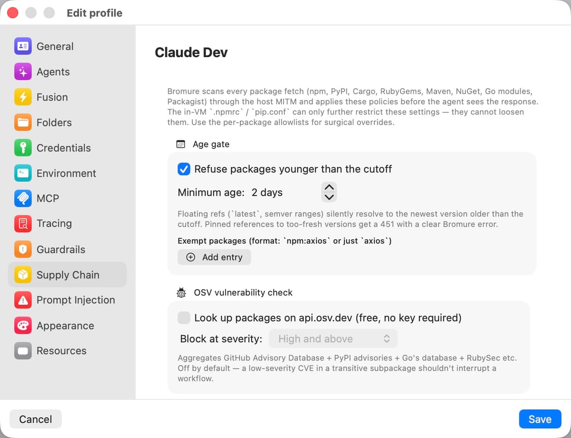Select the Agents sparkle icon
This screenshot has width=571, height=438.
(x=23, y=72)
